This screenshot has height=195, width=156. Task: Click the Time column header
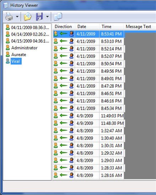click(x=111, y=27)
